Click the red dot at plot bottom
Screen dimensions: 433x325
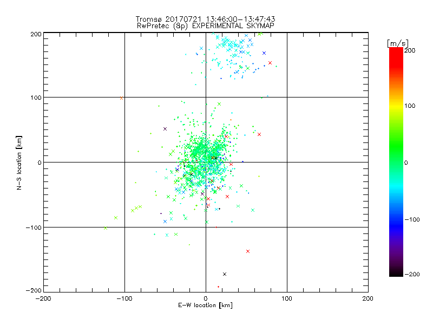(219, 287)
